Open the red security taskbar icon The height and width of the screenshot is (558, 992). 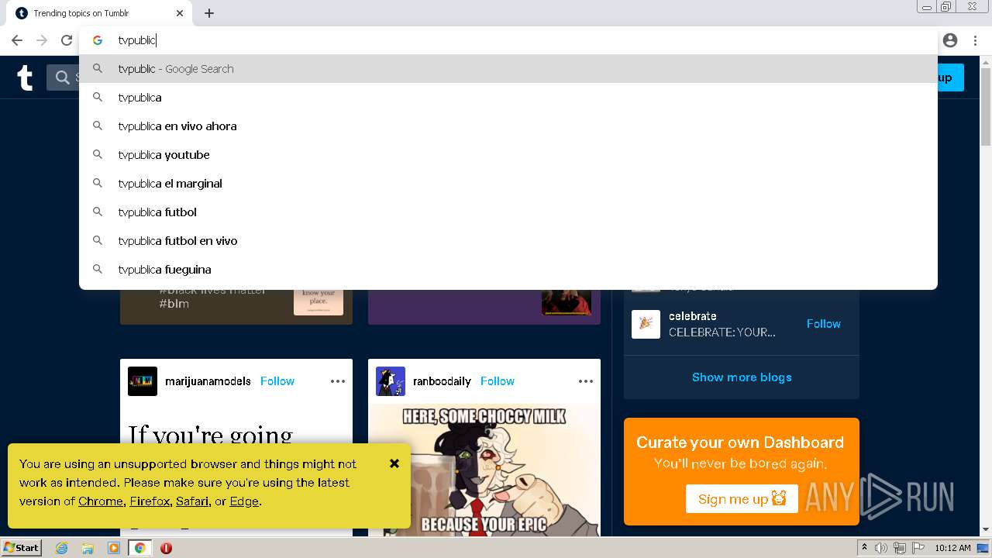tap(166, 548)
